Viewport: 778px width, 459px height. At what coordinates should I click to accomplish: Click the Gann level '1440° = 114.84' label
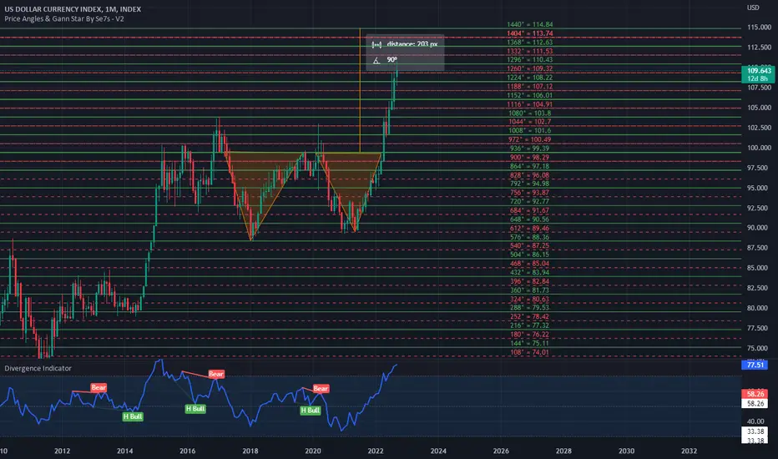[529, 24]
